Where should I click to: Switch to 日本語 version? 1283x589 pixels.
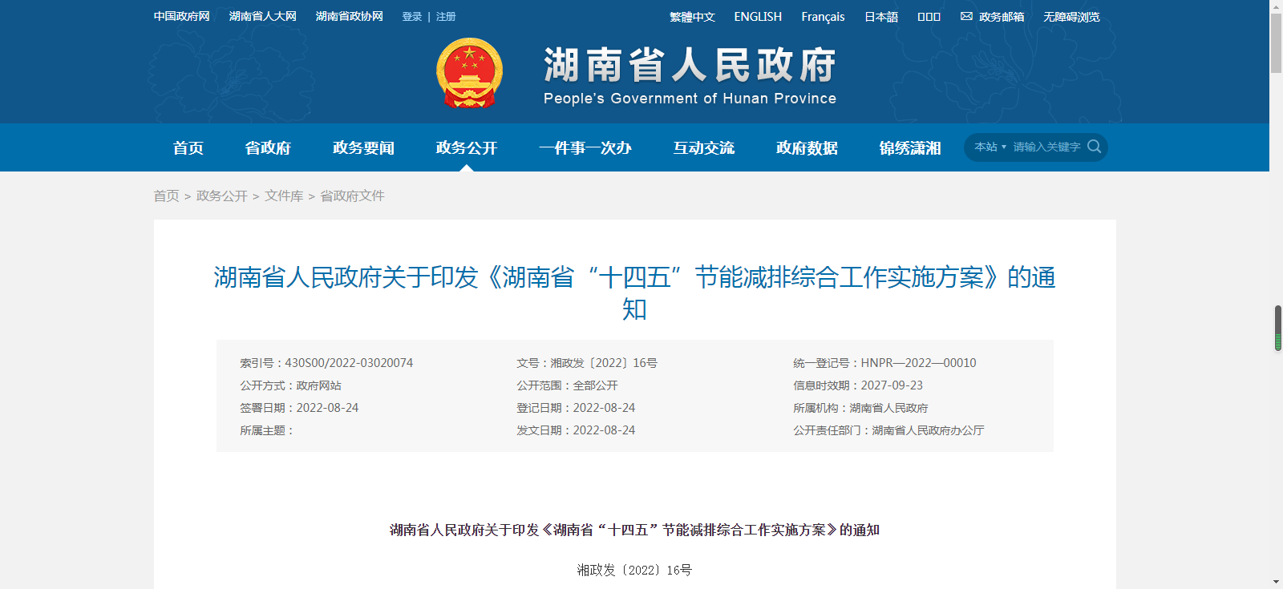[881, 17]
